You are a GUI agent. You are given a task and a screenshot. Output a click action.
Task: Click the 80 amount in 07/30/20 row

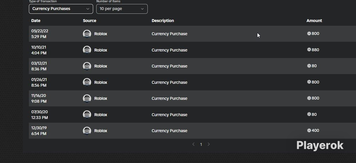314,114
